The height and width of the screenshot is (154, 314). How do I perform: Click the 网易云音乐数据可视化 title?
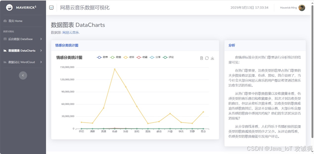[x=85, y=8]
